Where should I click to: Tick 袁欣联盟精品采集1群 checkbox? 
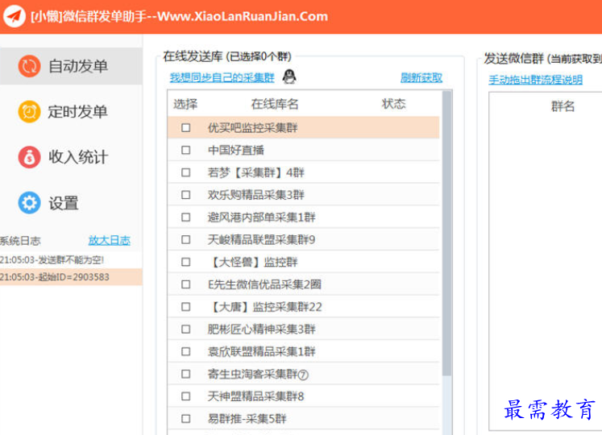click(186, 351)
